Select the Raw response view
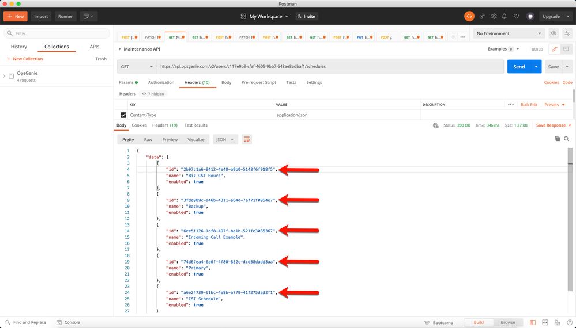This screenshot has width=576, height=328. (148, 139)
